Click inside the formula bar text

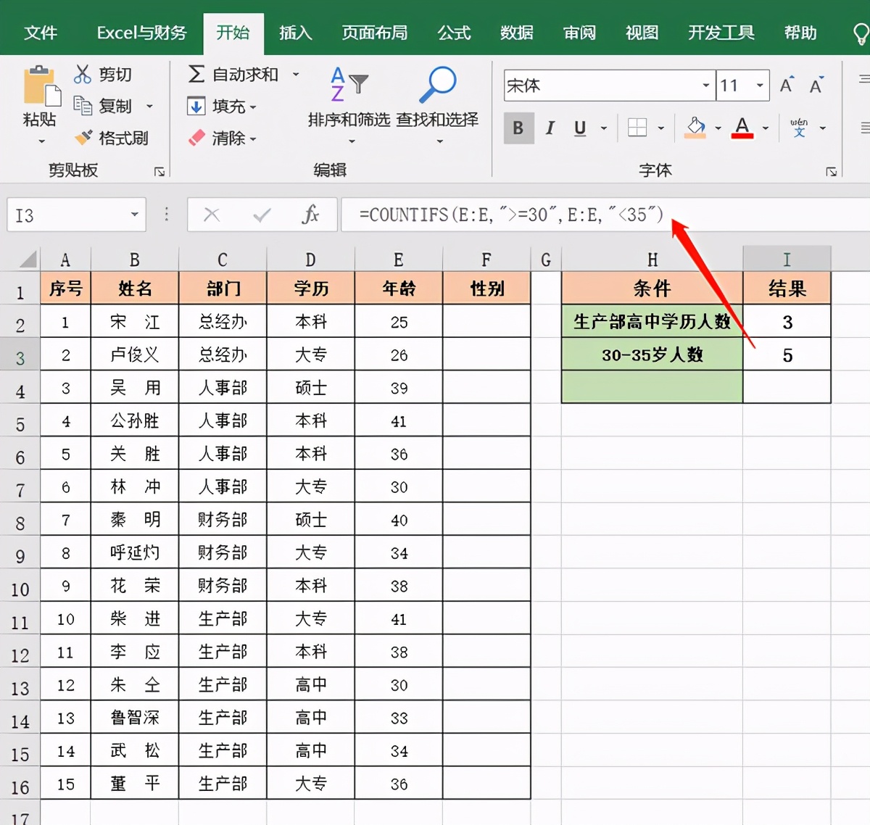[512, 215]
